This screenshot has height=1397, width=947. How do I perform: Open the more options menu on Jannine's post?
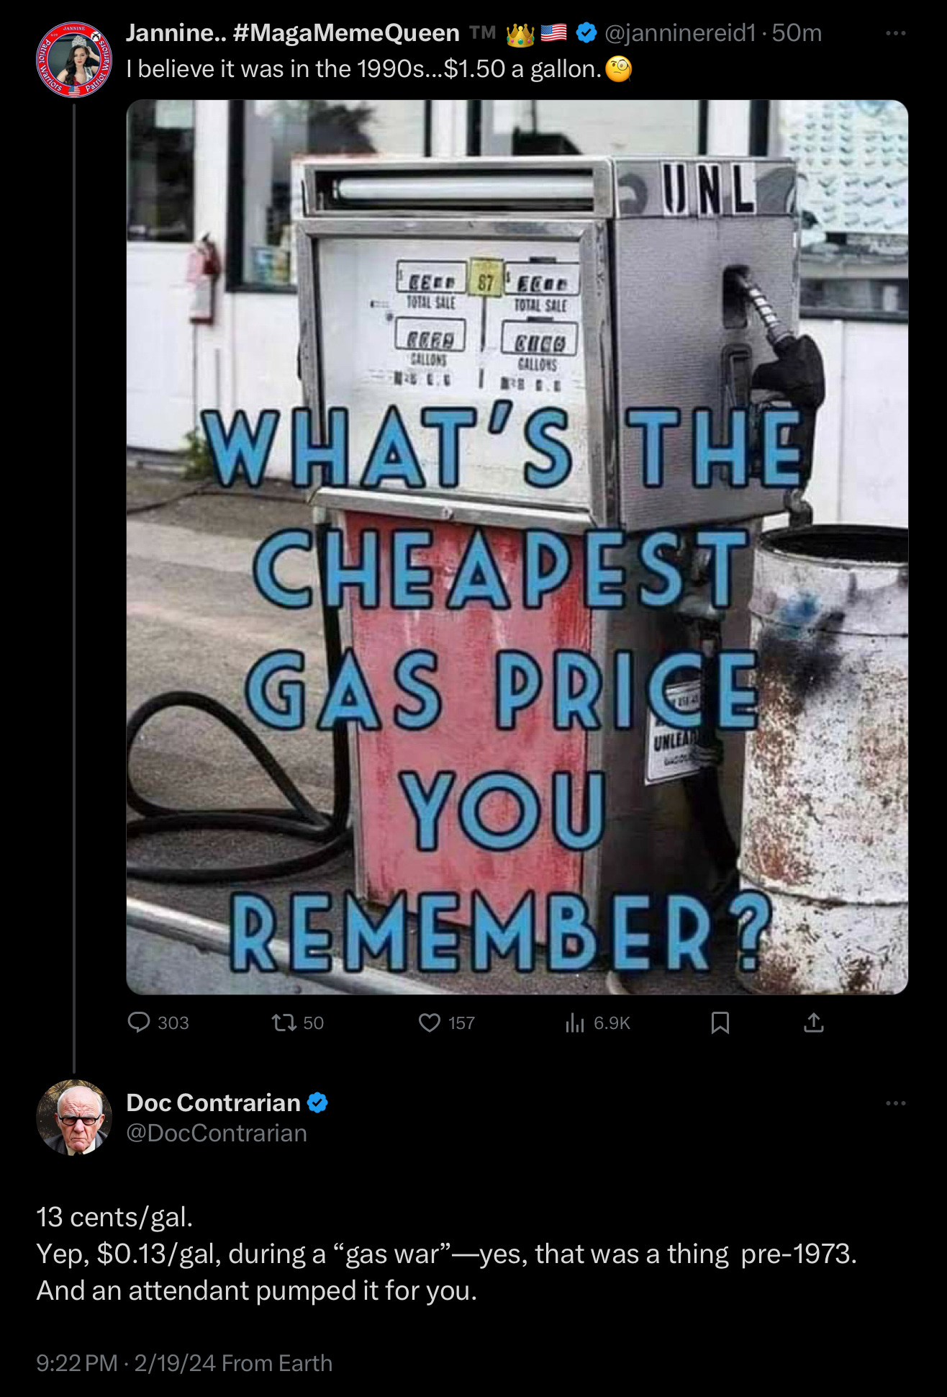coord(896,33)
